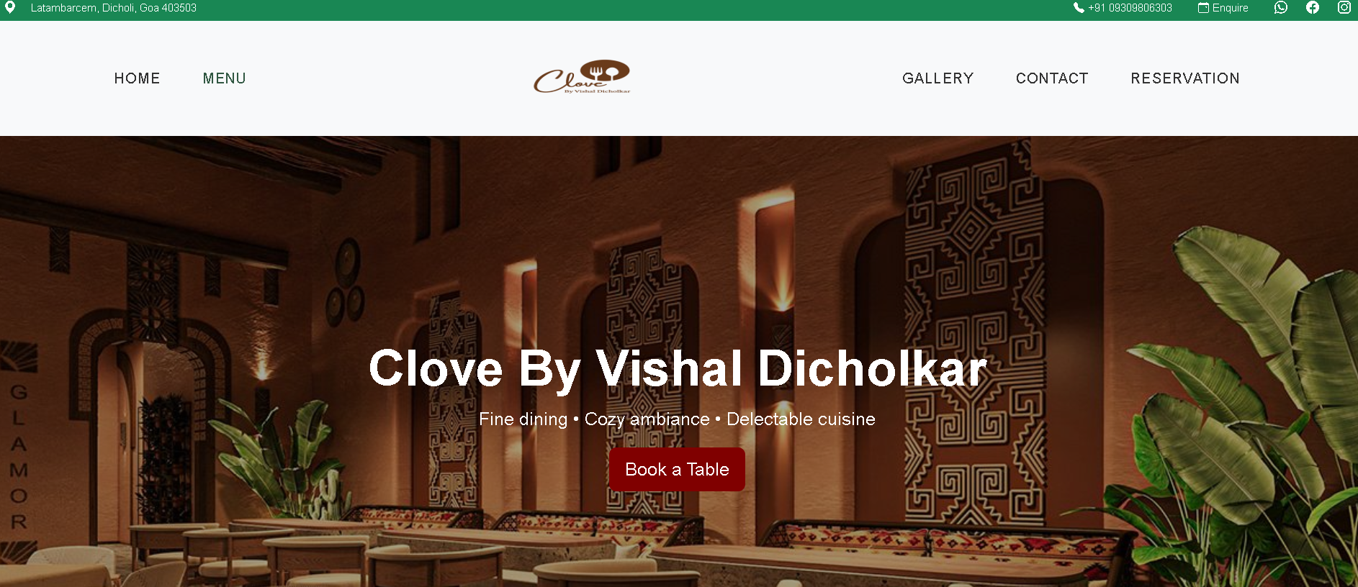Select RESERVATION in the navigation bar

1185,78
